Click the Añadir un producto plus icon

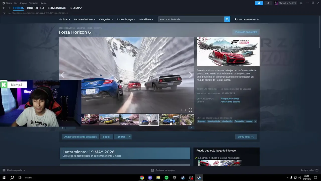pyautogui.click(x=4, y=170)
